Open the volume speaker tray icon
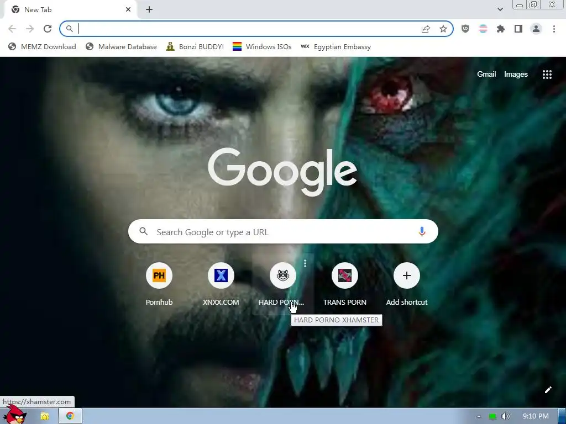The width and height of the screenshot is (566, 424). (x=505, y=416)
